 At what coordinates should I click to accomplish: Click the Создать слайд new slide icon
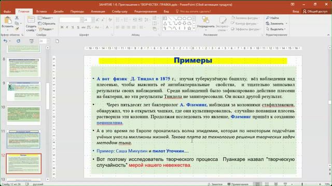coord(31,20)
